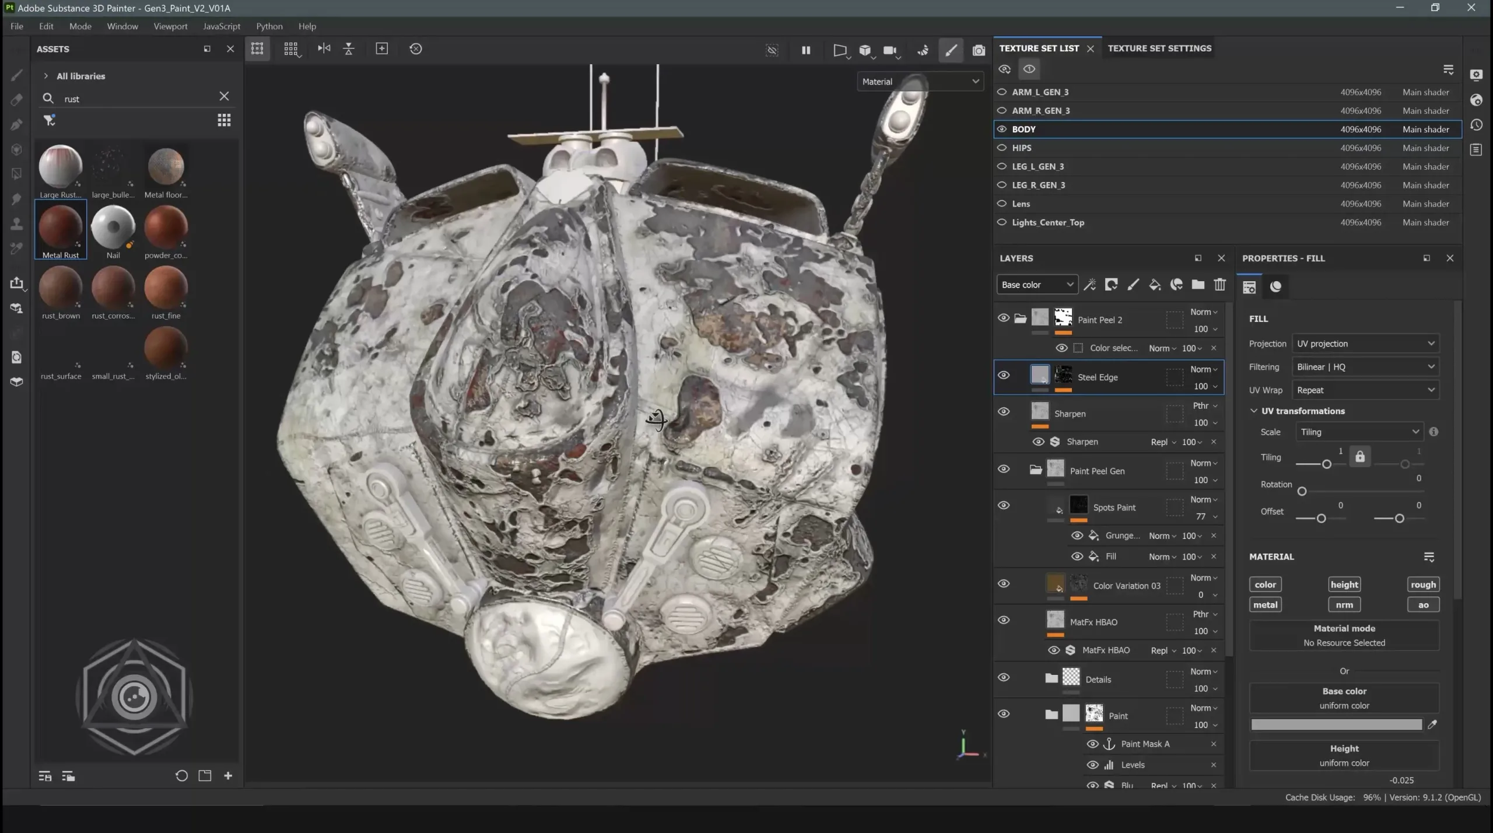
Task: Click the camera screenshot icon above viewport
Action: (979, 50)
